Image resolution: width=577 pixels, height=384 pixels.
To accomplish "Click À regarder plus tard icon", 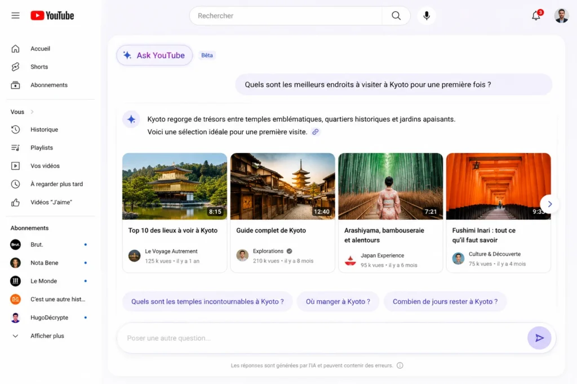I will (15, 184).
